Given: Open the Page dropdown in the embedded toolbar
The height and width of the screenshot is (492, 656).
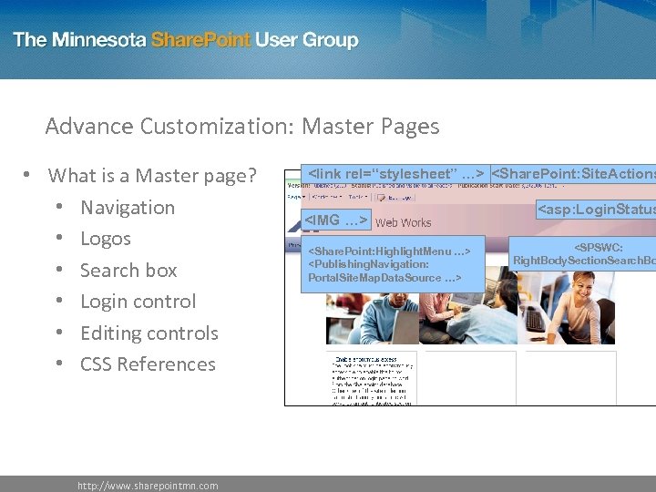Looking at the screenshot, I should [x=297, y=197].
